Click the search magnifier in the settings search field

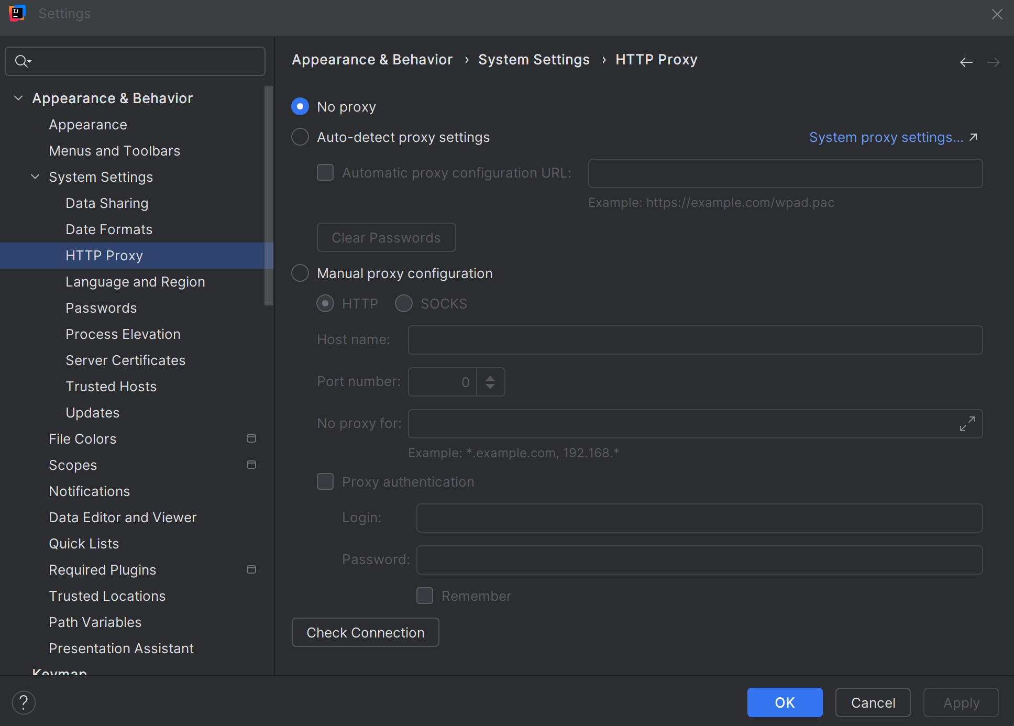click(x=23, y=61)
